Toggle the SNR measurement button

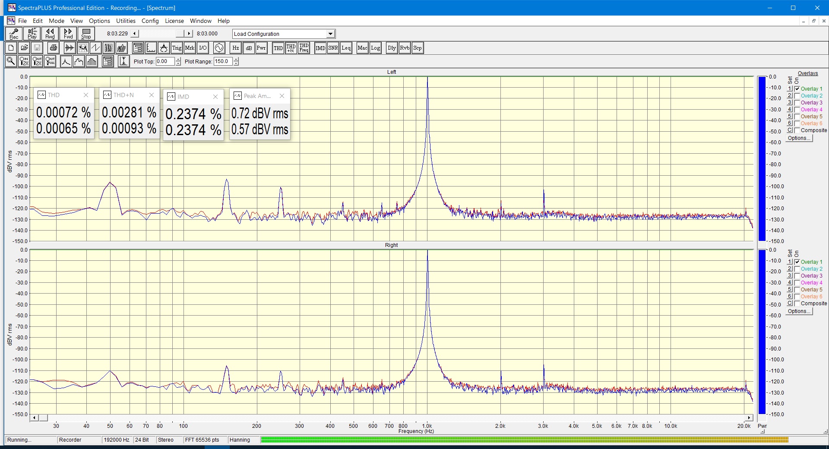coord(333,48)
